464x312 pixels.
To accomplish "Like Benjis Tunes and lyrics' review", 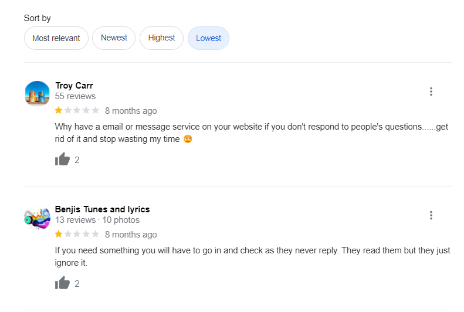I will (62, 283).
